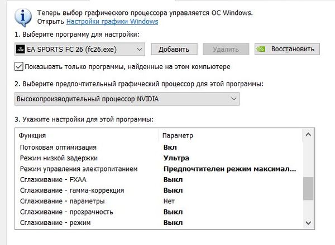Screen dimensions: 335x245
Task: Click the settings list scroll-up arrow
Action: click(x=308, y=135)
